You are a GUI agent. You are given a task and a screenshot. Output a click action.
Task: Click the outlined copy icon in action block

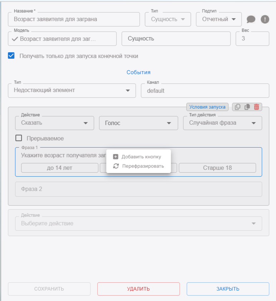[238, 107]
